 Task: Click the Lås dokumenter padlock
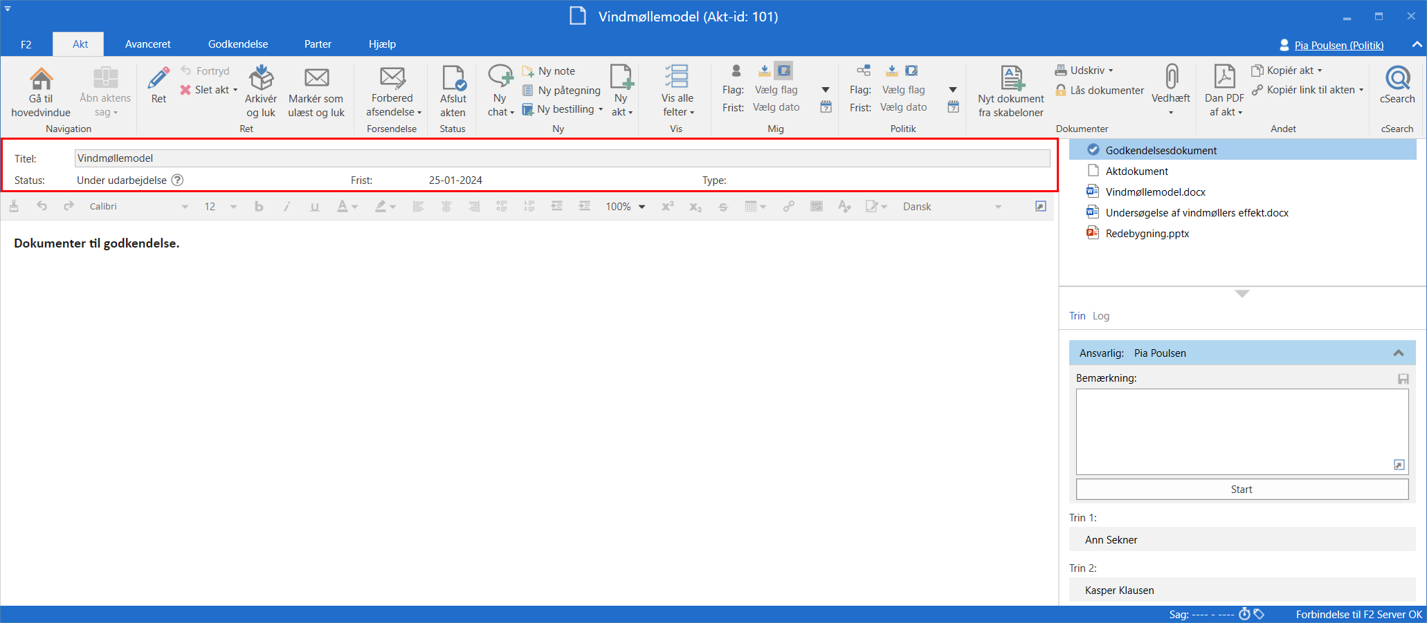coord(1060,90)
